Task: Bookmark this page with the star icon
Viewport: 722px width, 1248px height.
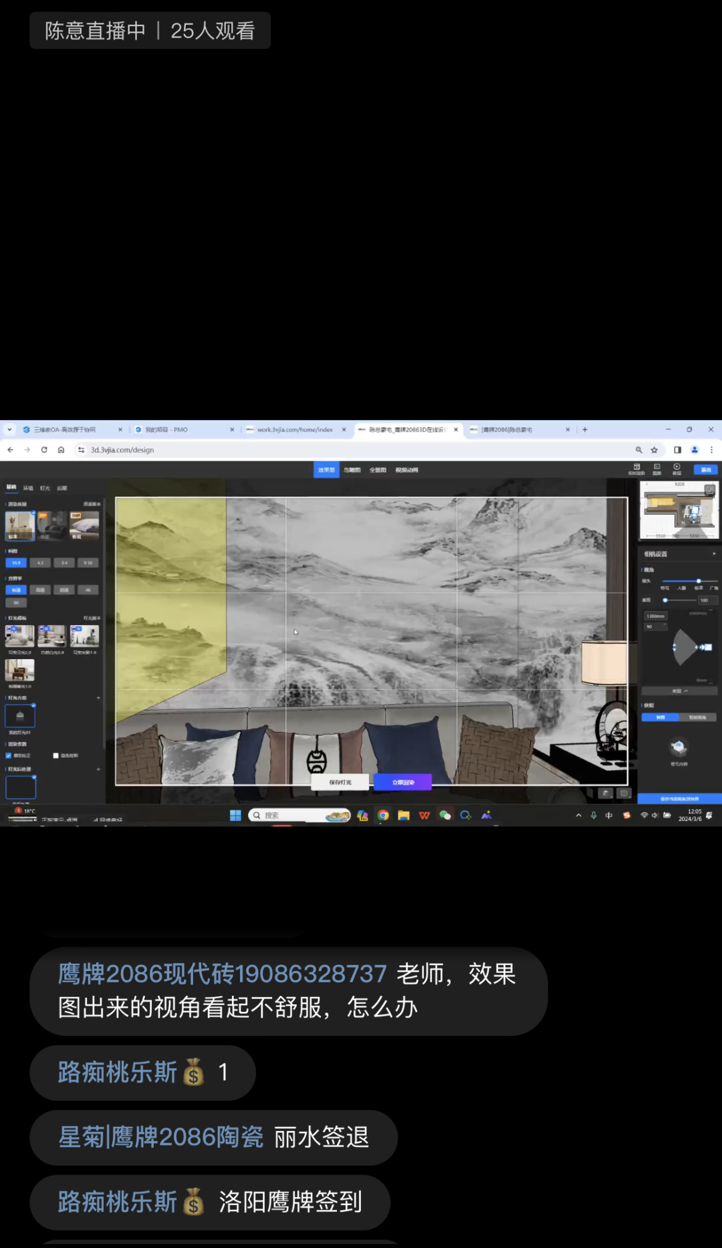Action: pyautogui.click(x=654, y=450)
